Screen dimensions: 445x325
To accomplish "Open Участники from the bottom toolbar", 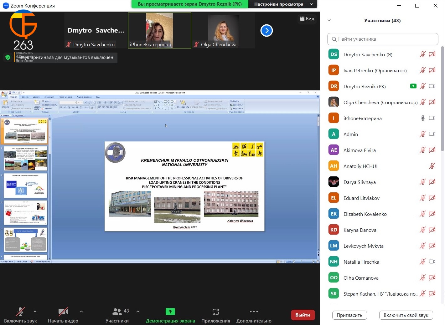I will [x=117, y=315].
